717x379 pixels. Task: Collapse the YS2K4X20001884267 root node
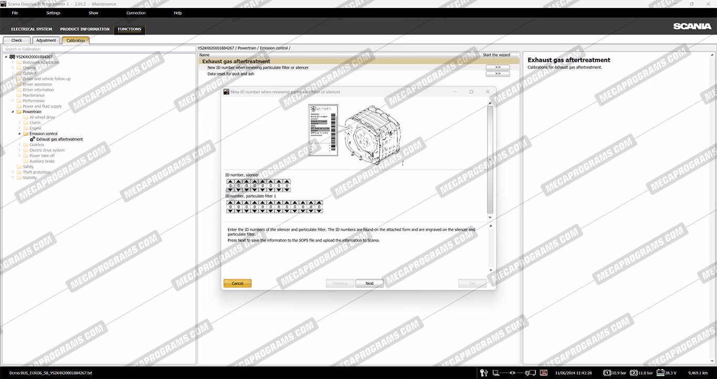(6, 57)
